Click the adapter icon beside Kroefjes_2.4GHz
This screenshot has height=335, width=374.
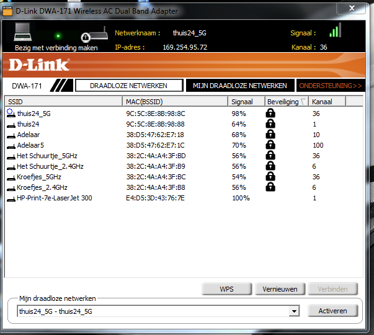tap(11, 189)
